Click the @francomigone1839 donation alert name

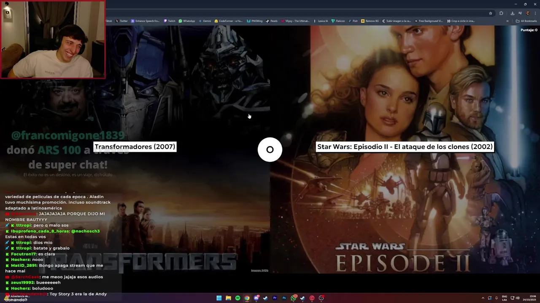68,136
